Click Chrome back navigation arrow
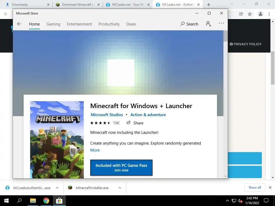The width and height of the screenshot is (275, 206). (x=6, y=14)
